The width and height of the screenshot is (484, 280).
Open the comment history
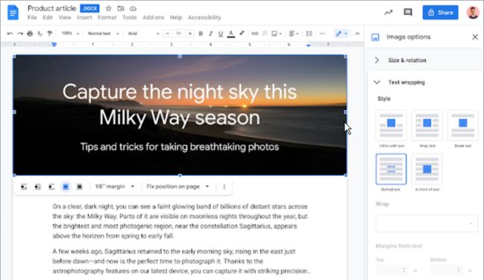point(408,13)
